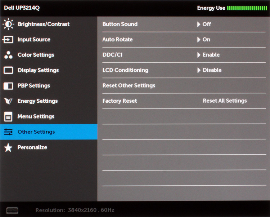Click Reset All Settings
Image resolution: width=270 pixels, height=217 pixels.
tap(225, 101)
